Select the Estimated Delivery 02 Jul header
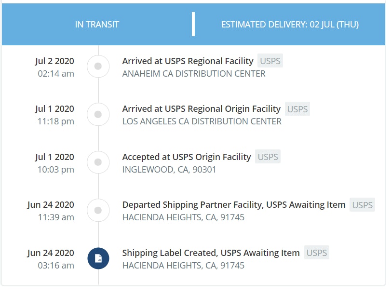 (x=290, y=24)
